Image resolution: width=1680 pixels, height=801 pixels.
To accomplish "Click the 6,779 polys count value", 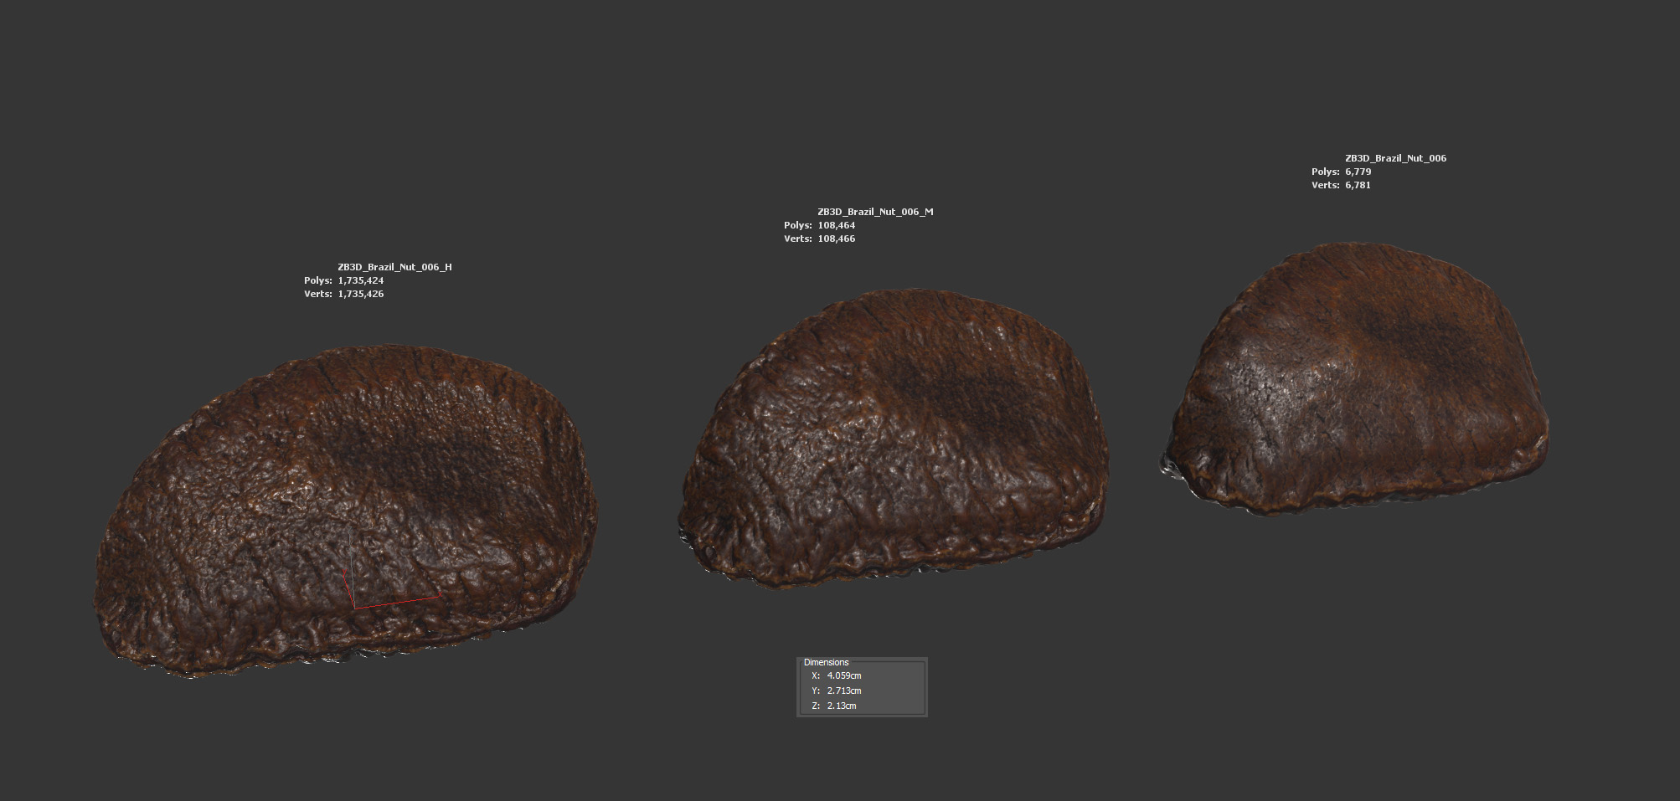I will (1358, 172).
